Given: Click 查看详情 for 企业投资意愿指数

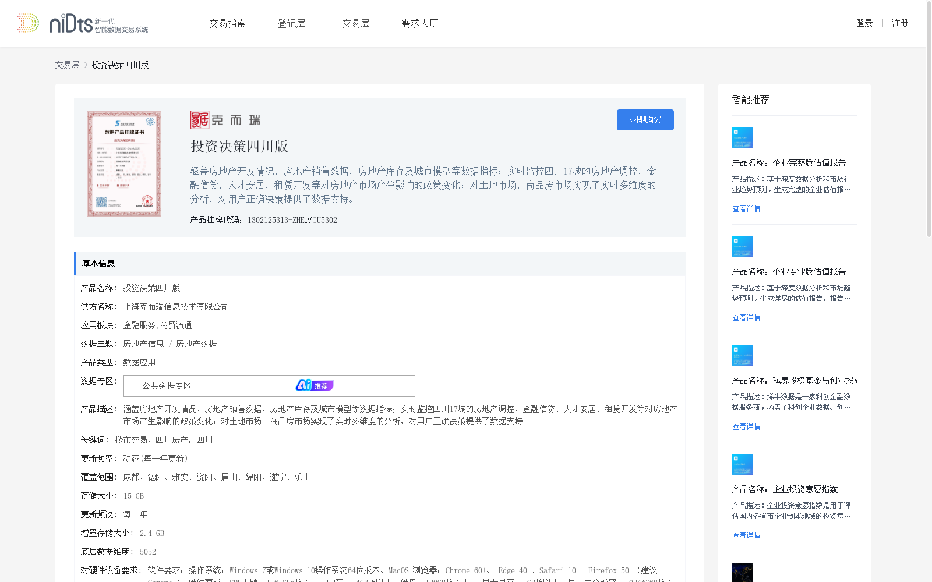Looking at the screenshot, I should 746,535.
